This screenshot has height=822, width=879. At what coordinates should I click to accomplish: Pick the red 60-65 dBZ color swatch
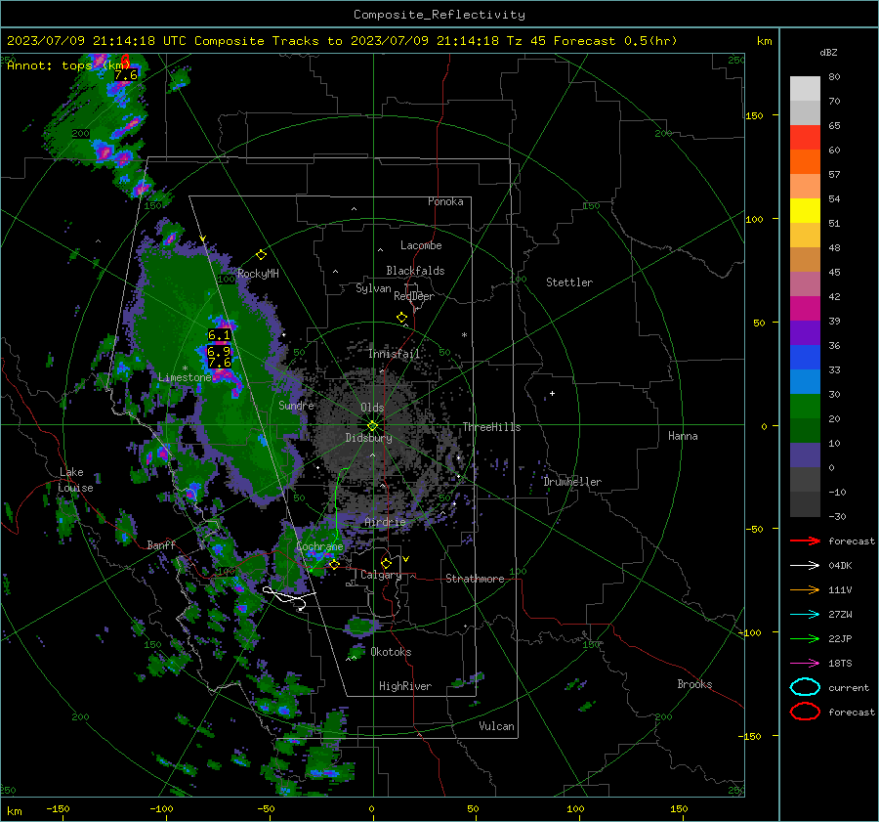tap(805, 137)
